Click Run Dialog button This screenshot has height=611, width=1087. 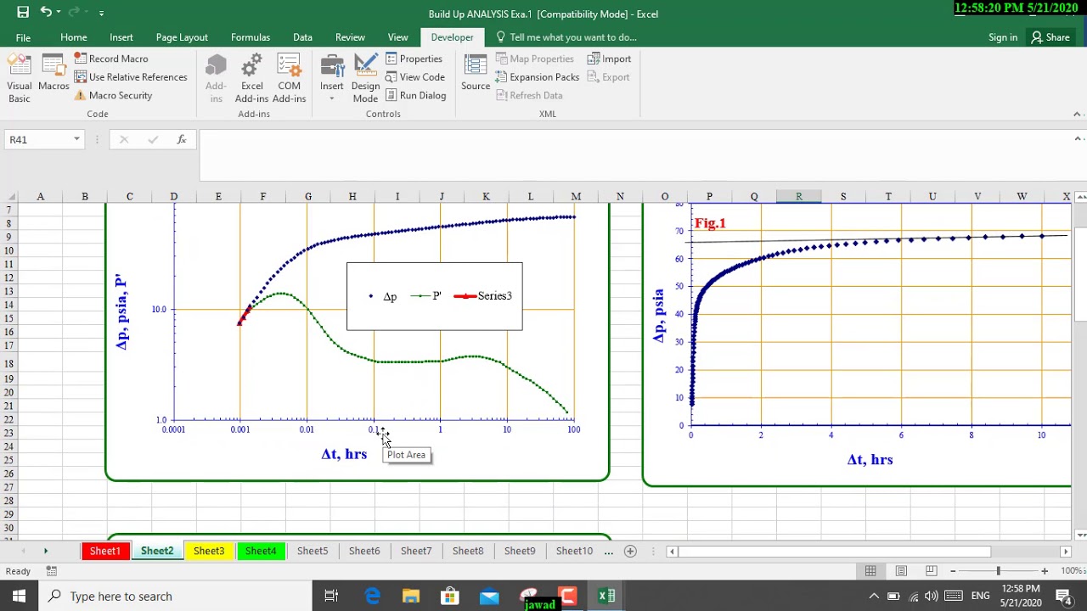click(416, 96)
